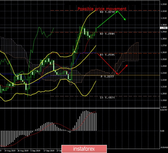Click the 1.1910 price axis value
This screenshot has height=153, width=168.
164,100
